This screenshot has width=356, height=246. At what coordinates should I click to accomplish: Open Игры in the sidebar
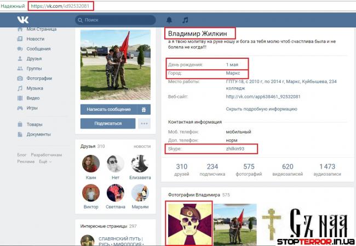coord(32,108)
